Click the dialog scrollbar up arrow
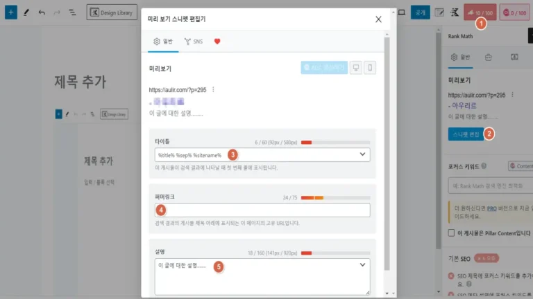This screenshot has width=533, height=299. click(x=387, y=35)
